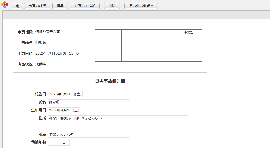
Task: Click the 申請日時 timestamp value
Action: tap(57, 54)
